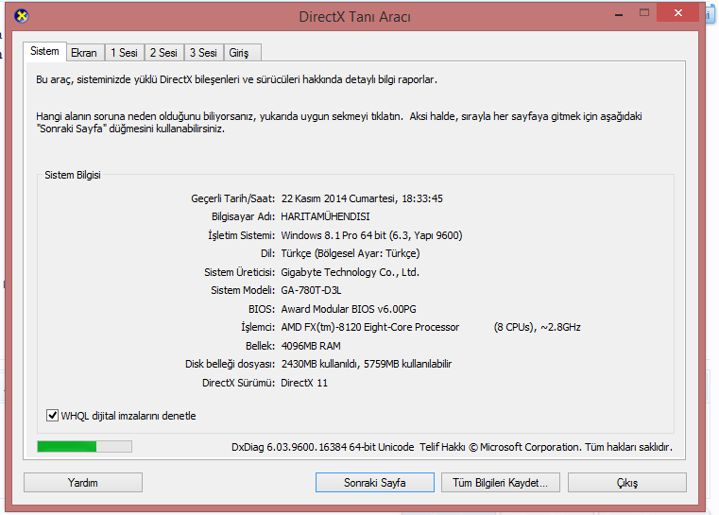This screenshot has width=719, height=515.
Task: Click the DirectX icon in the title bar
Action: pyautogui.click(x=21, y=16)
